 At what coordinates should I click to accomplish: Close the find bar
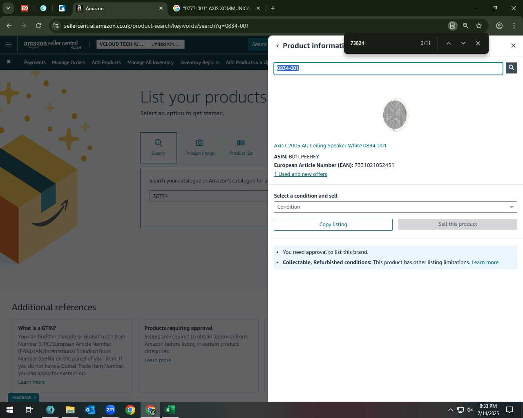pyautogui.click(x=478, y=43)
